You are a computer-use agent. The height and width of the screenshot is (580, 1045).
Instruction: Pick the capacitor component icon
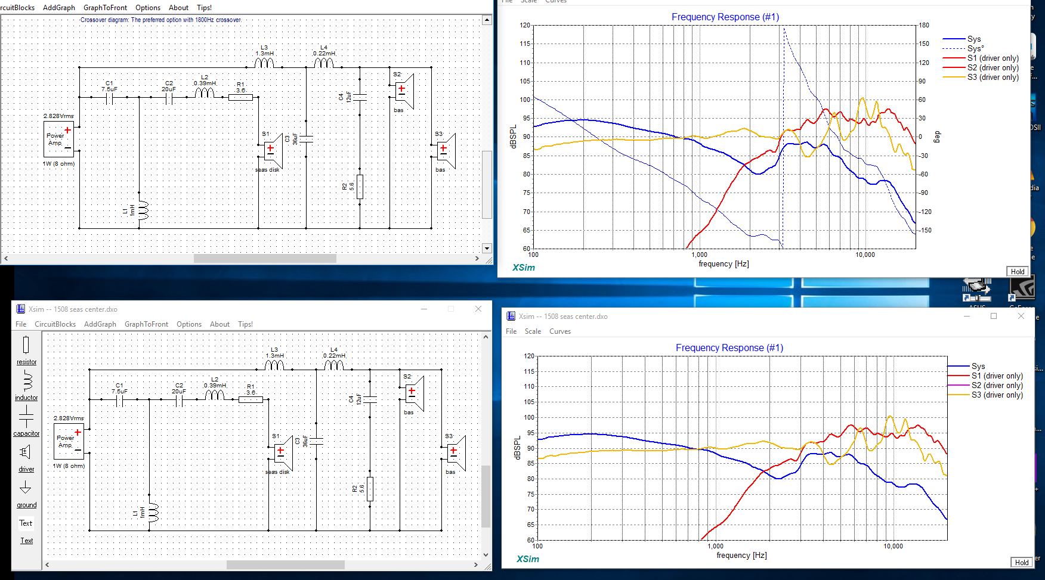26,415
